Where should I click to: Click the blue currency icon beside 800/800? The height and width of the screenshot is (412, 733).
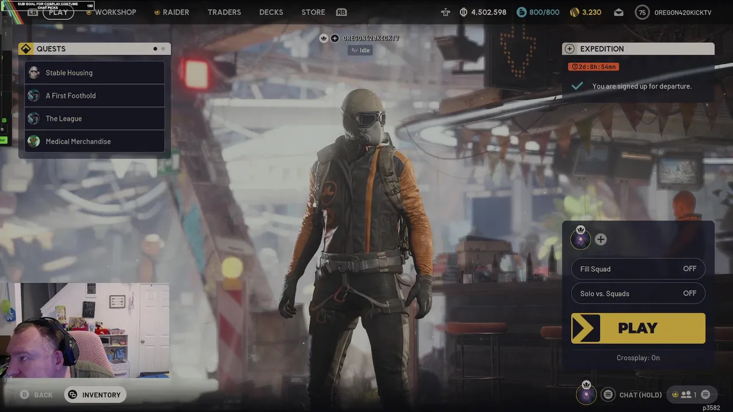click(521, 12)
